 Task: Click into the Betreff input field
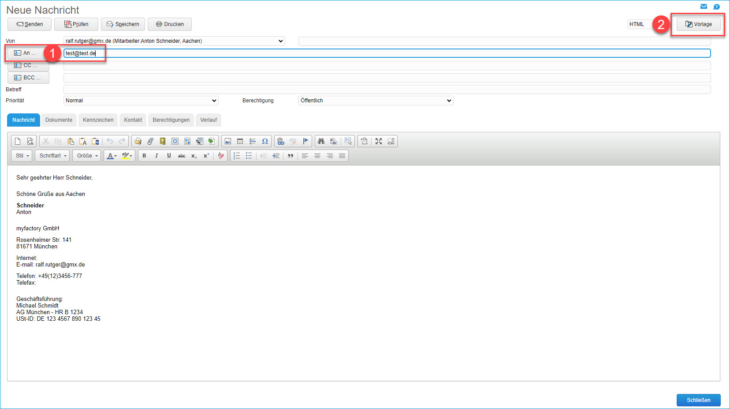pos(387,90)
